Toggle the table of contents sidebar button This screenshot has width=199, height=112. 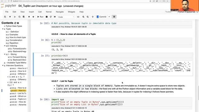point(114,17)
